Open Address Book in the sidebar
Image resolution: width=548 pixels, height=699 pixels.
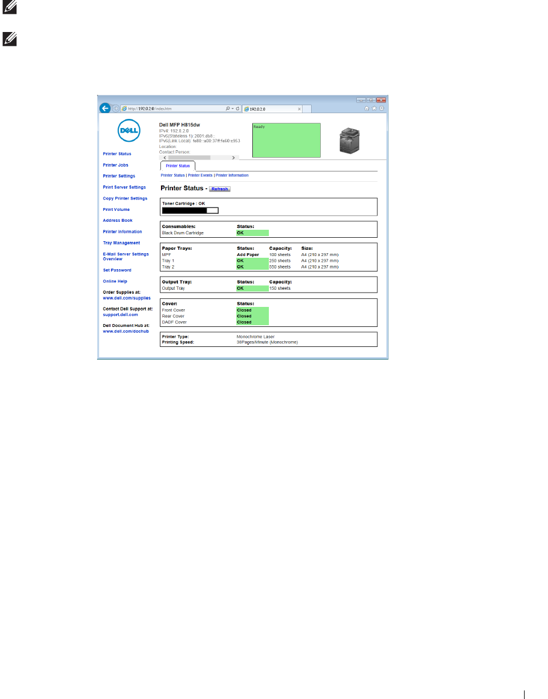point(118,220)
